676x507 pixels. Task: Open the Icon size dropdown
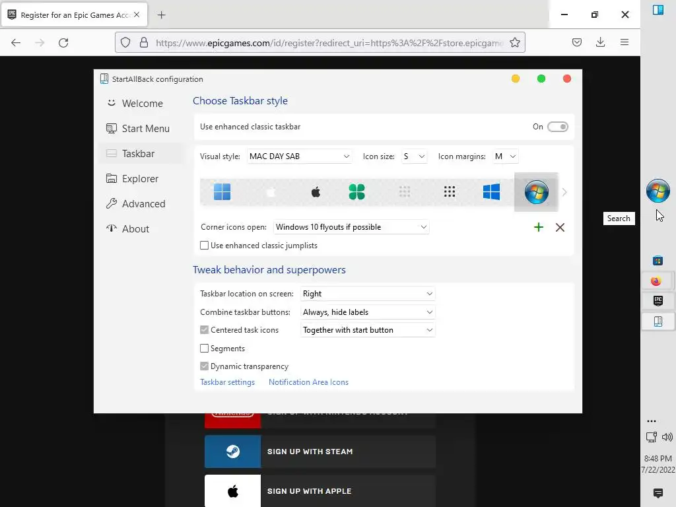(x=415, y=156)
